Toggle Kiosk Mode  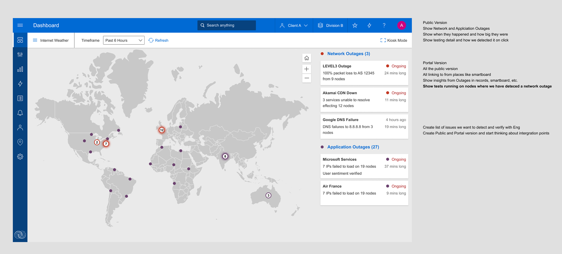point(393,40)
